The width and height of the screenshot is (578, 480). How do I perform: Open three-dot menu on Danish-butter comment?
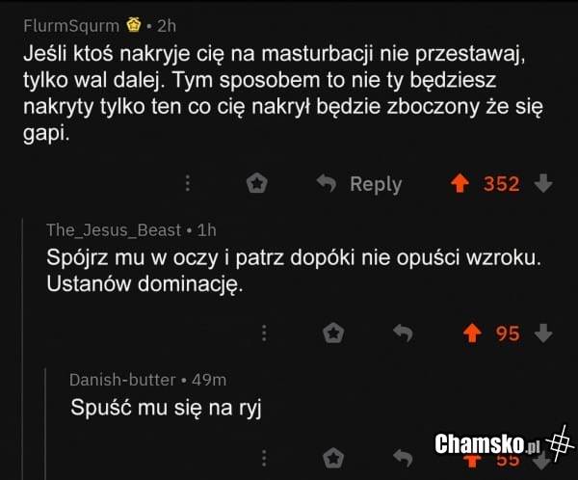265,457
